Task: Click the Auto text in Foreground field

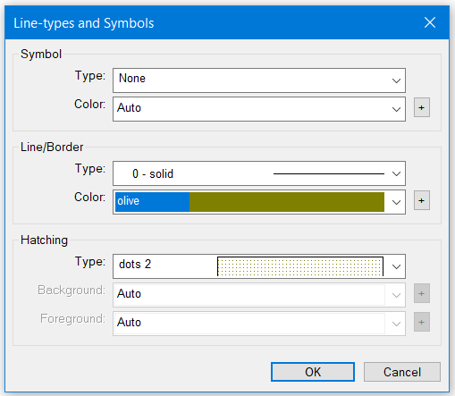Action: coord(129,322)
